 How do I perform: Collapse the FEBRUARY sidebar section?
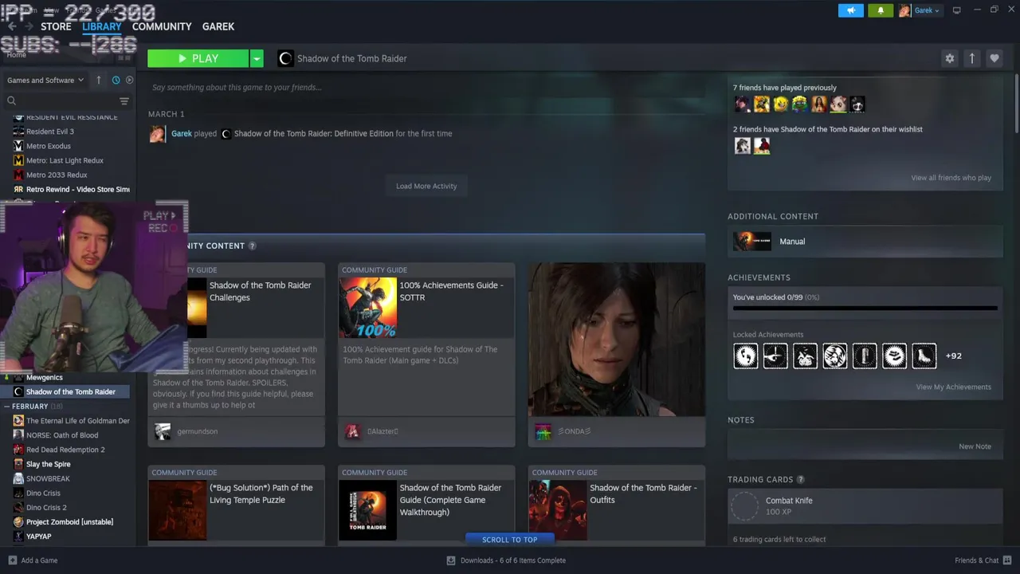click(x=8, y=406)
